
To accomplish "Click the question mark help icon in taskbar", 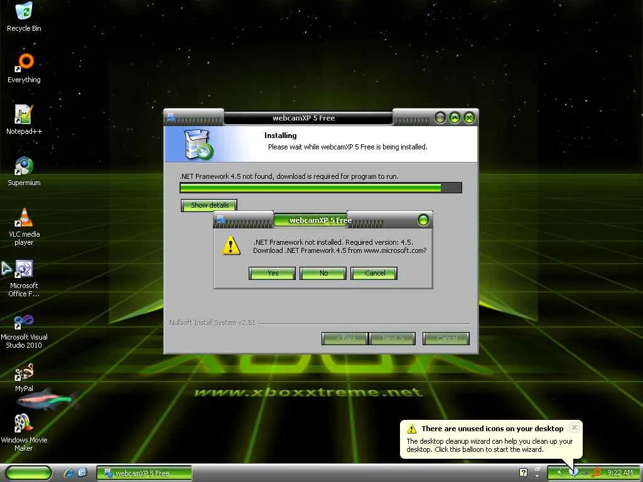I will (523, 473).
